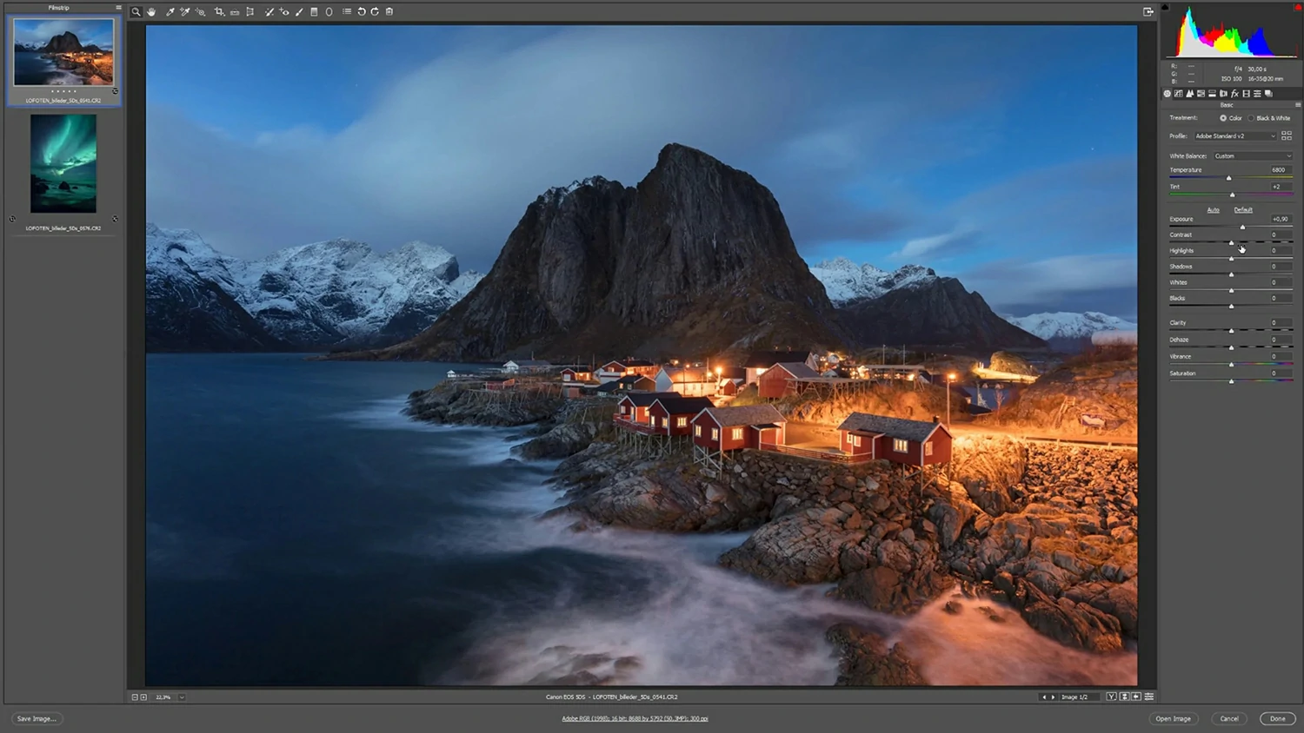Select the Hand tool in toolbar
The width and height of the screenshot is (1304, 733).
coord(151,12)
